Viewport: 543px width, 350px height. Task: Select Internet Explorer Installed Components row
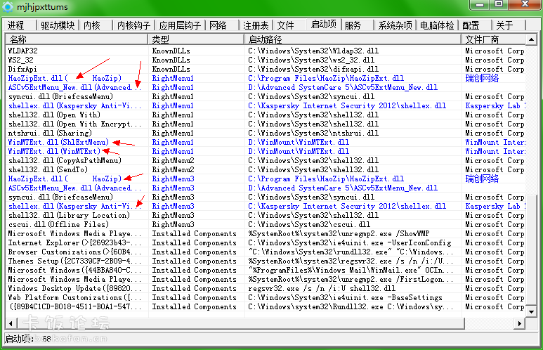[266, 242]
